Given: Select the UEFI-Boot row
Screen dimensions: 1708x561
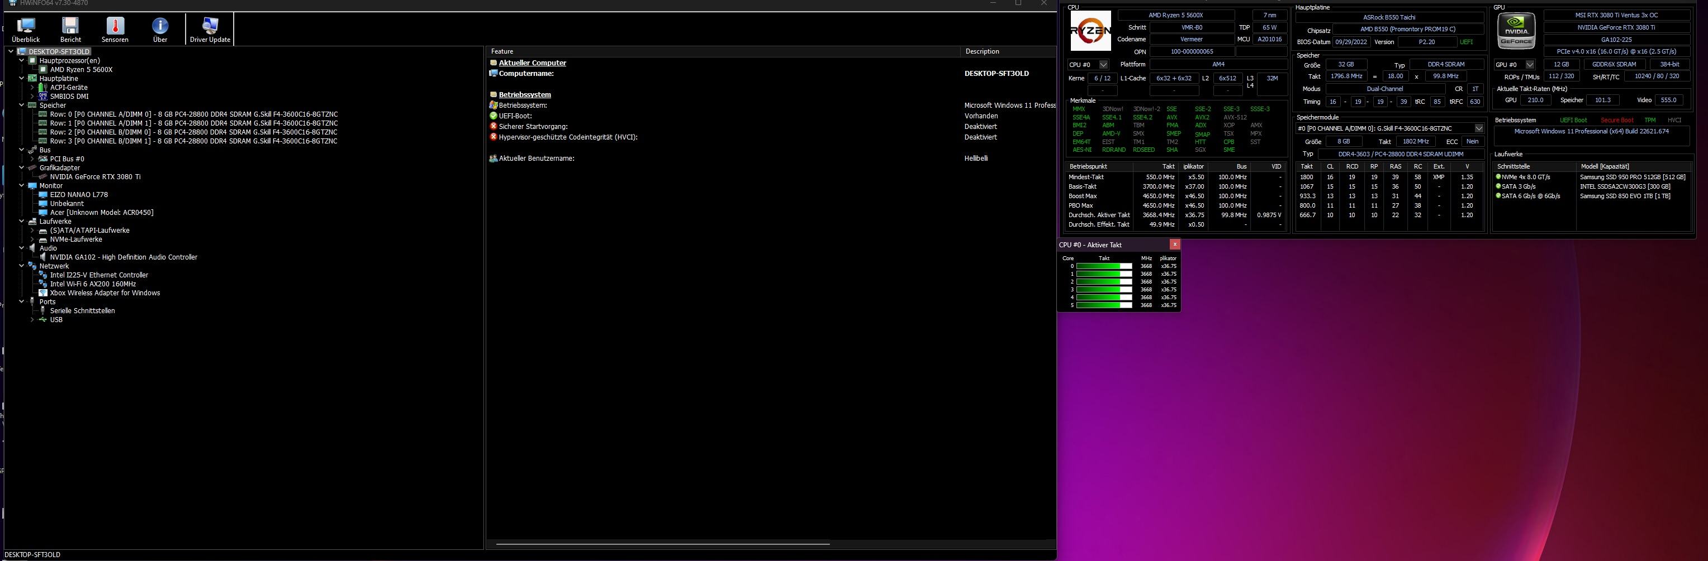Looking at the screenshot, I should (x=772, y=116).
